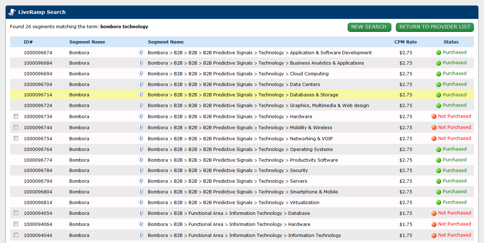Select segment ID 1000096764
Viewport: 484px width, 243px height.
coord(38,150)
